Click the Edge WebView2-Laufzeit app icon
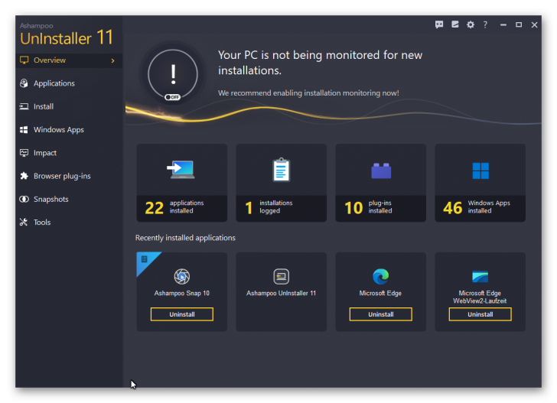The image size is (557, 403). (x=480, y=276)
